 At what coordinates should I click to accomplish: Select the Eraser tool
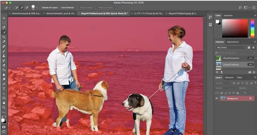pos(4,65)
